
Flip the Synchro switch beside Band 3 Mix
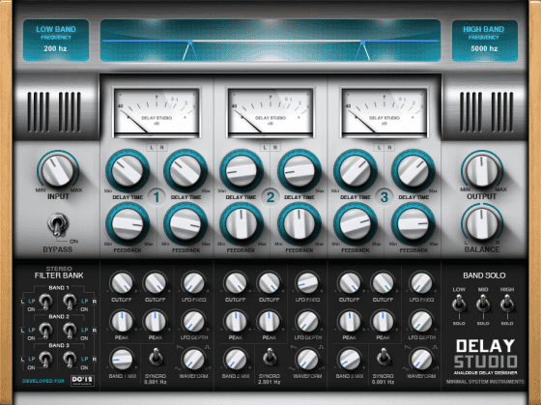coord(383,357)
